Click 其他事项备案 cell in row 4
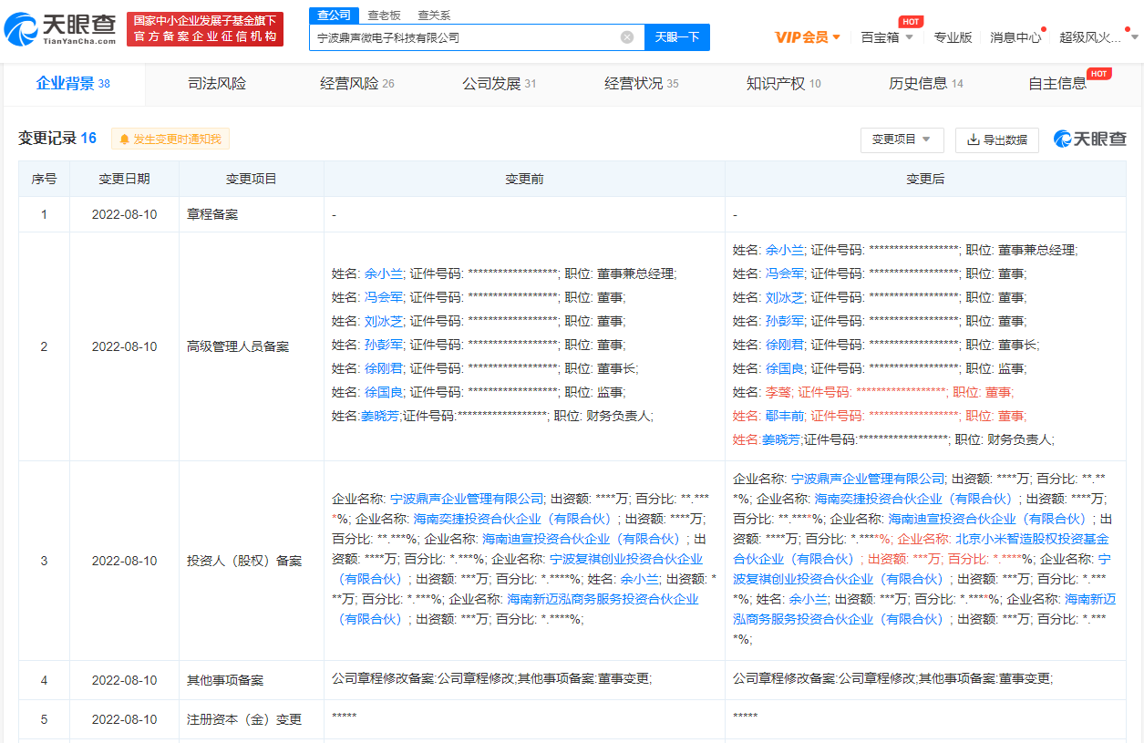Image resolution: width=1144 pixels, height=743 pixels. pyautogui.click(x=252, y=680)
